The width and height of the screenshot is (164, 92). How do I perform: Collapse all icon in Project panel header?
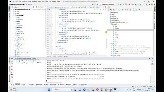[x=39, y=7]
